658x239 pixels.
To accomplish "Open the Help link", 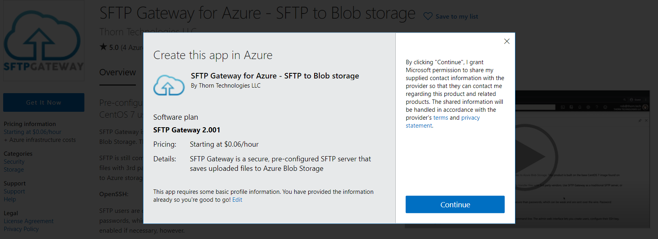I will (10, 199).
